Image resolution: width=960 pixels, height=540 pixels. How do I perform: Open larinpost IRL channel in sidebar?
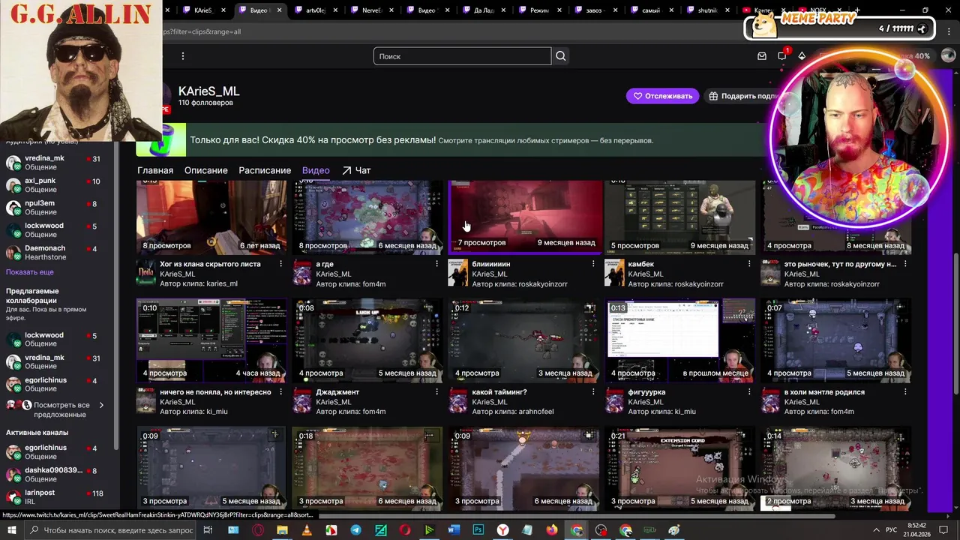click(56, 496)
